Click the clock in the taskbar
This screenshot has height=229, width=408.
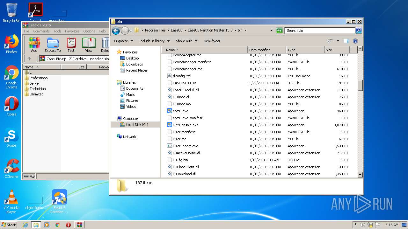[391, 225]
